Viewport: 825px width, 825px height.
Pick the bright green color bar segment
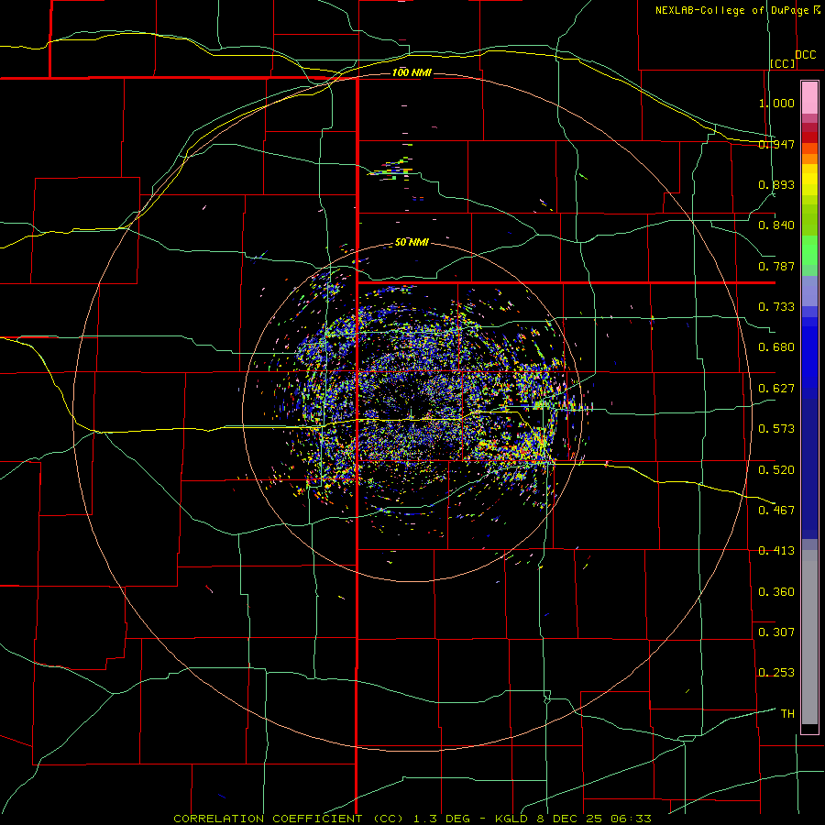[x=809, y=250]
